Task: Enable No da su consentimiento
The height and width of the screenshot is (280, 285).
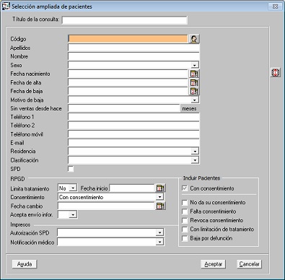Action: (x=185, y=203)
